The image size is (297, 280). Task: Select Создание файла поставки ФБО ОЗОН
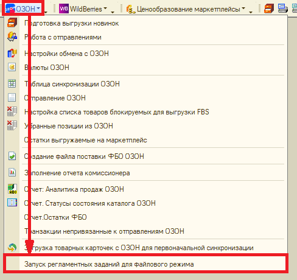click(x=146, y=156)
